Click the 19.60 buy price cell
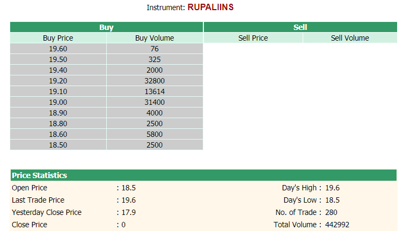The height and width of the screenshot is (231, 403). coord(58,49)
